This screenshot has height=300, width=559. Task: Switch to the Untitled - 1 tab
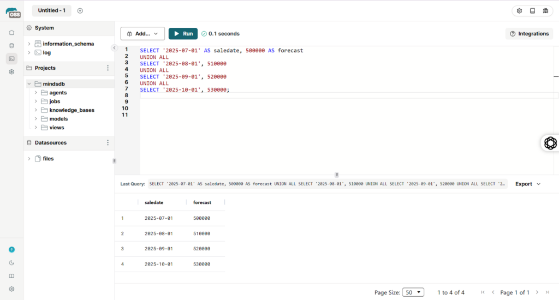click(51, 11)
